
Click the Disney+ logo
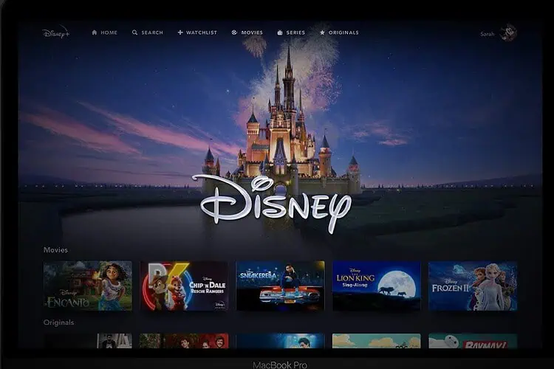coord(55,32)
